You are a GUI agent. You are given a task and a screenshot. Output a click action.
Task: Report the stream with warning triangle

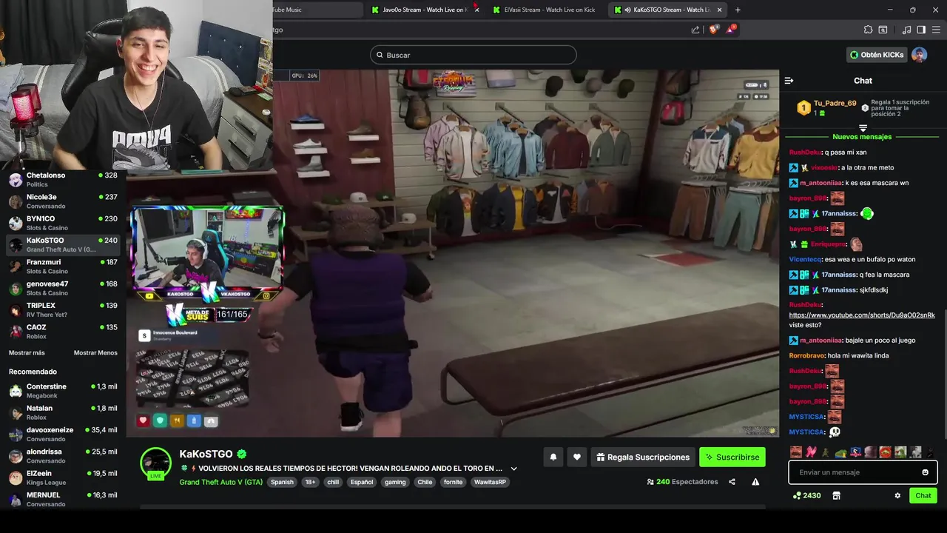pos(755,482)
